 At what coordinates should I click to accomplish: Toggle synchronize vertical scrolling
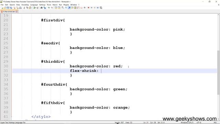[56, 8]
